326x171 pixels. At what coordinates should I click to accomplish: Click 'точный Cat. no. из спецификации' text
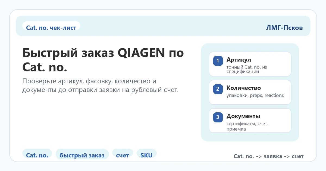coord(247,69)
